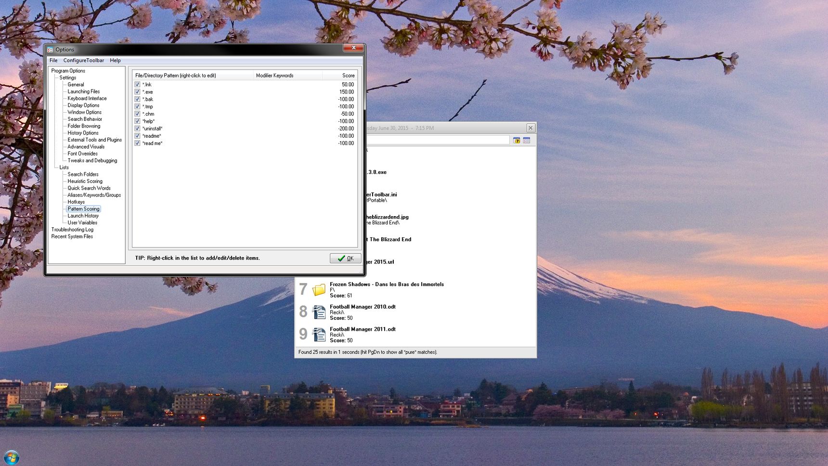Select Quick Search Words list
828x466 pixels.
click(89, 188)
